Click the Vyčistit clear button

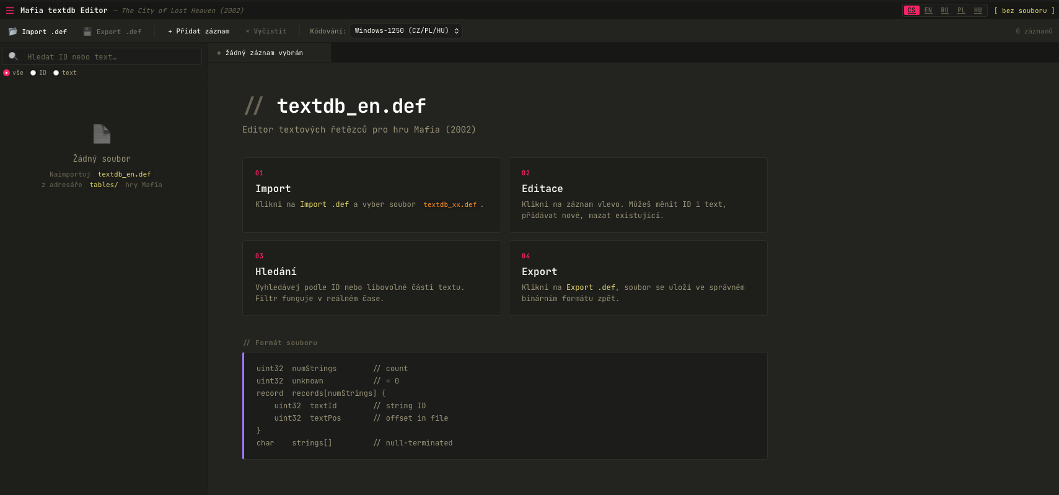266,31
